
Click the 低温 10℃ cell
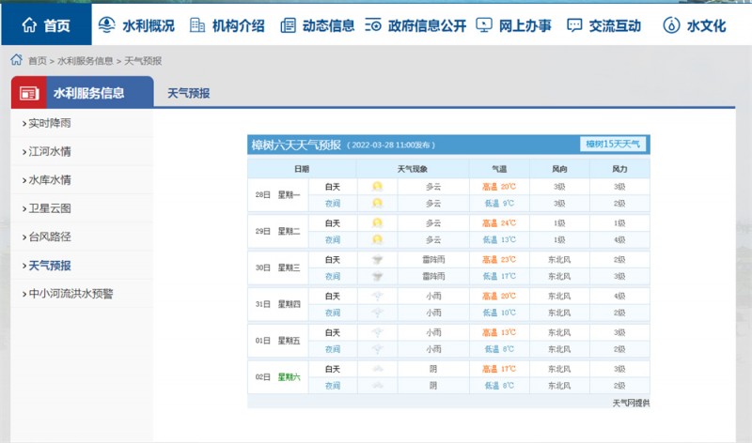[499, 313]
